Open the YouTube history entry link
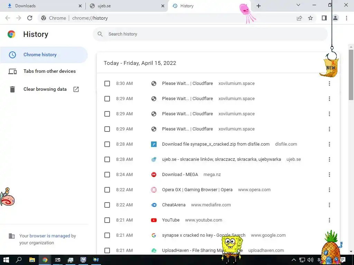This screenshot has width=354, height=265. 171,220
